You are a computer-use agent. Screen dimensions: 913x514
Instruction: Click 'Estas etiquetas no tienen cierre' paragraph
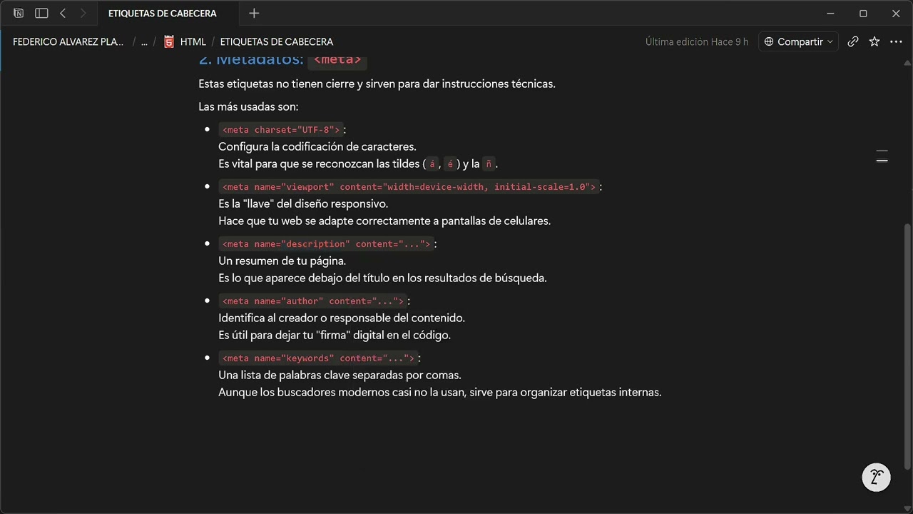click(x=377, y=84)
